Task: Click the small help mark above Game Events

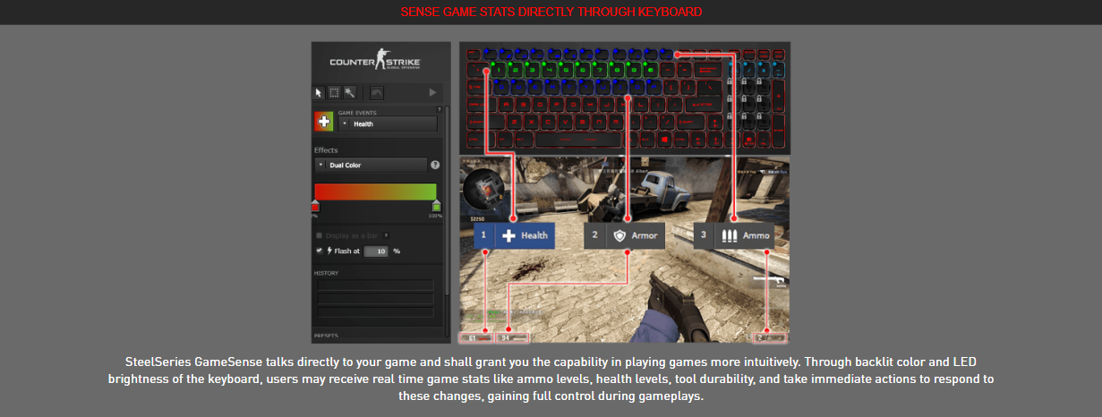Action: coord(439,110)
